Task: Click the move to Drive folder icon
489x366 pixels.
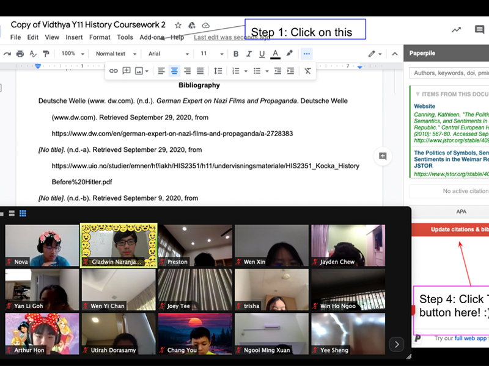Action: click(x=192, y=25)
